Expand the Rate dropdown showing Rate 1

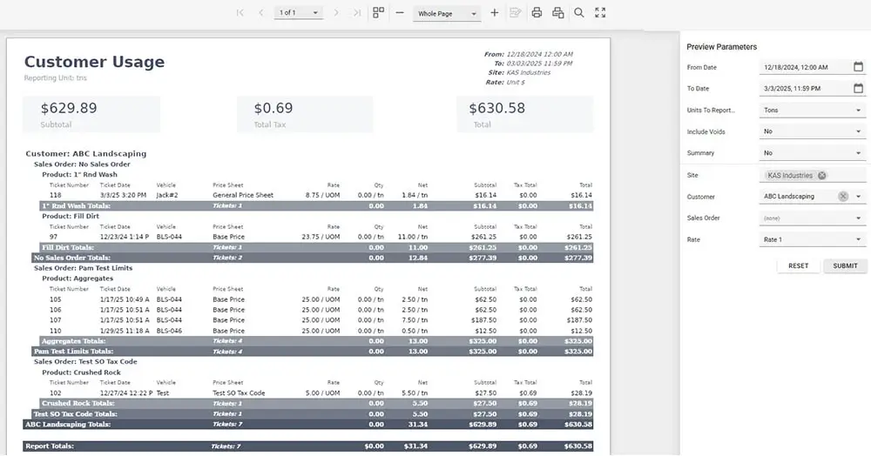pos(858,239)
